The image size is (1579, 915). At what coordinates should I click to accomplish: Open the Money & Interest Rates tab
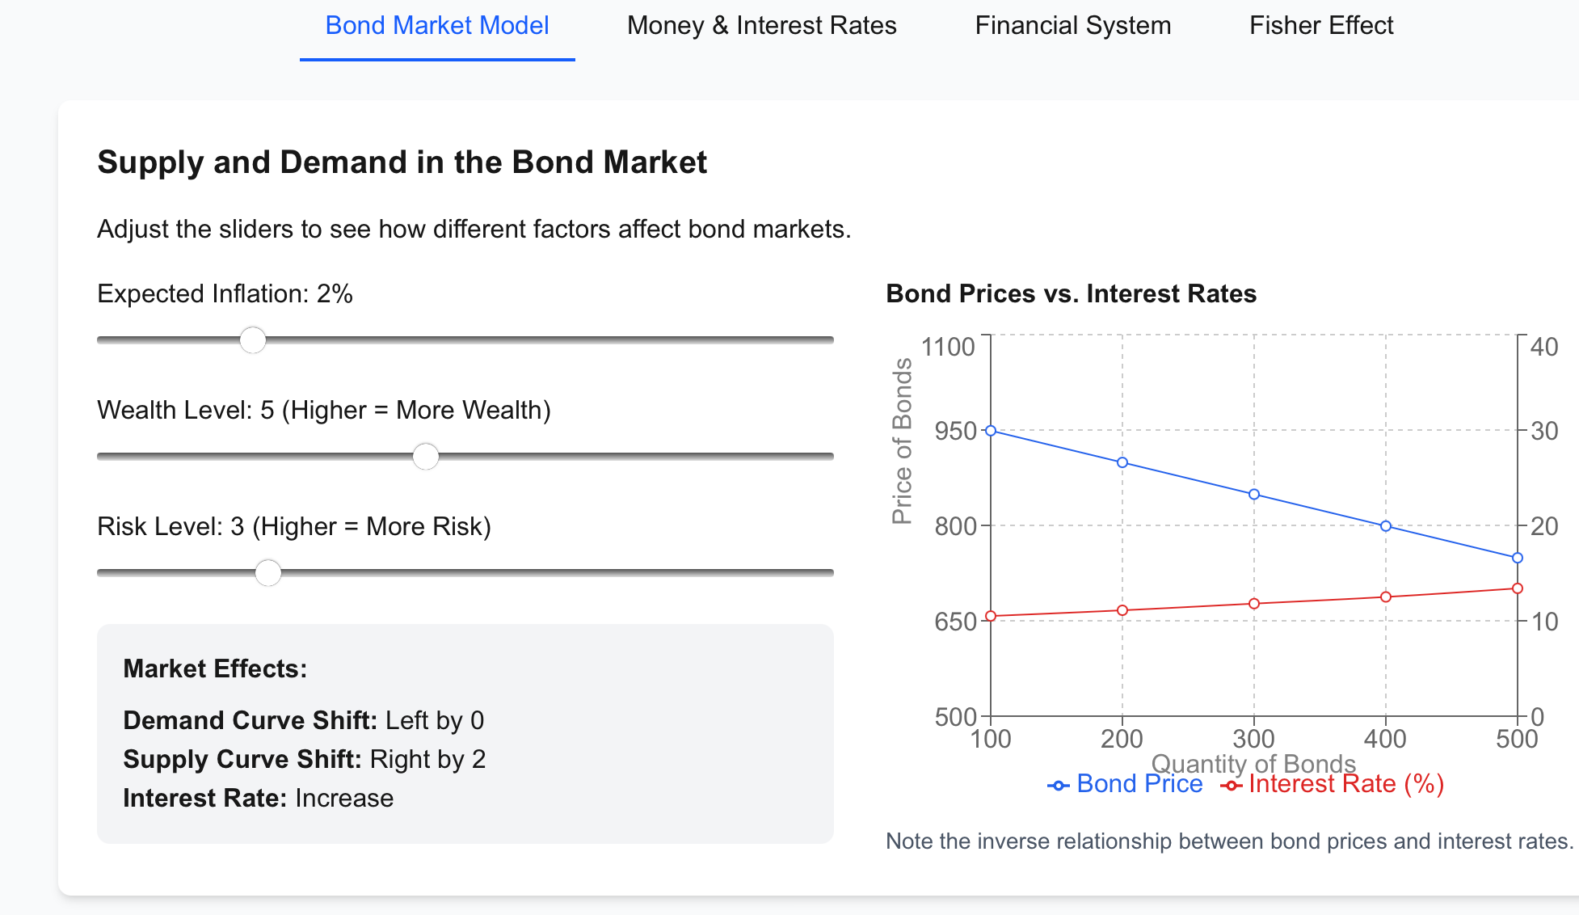click(x=761, y=26)
